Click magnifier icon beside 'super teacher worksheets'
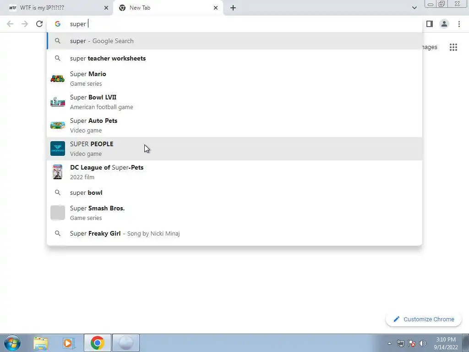This screenshot has width=469, height=352. 58,58
